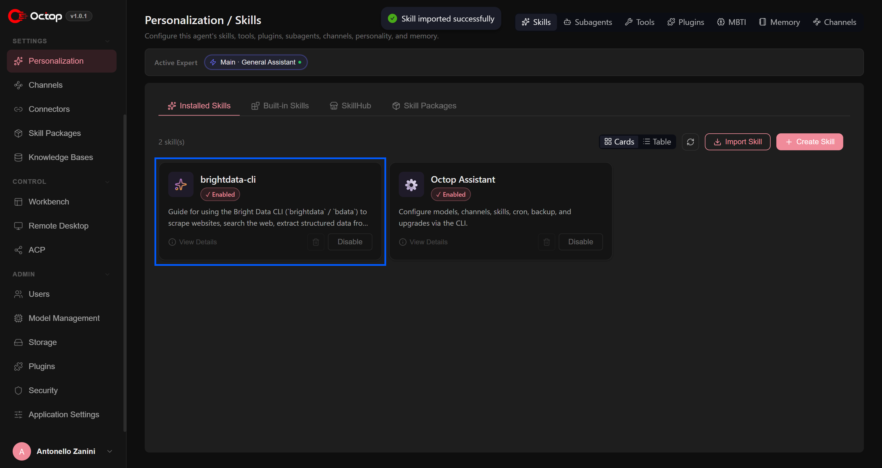Select the MBTI top tab
This screenshot has height=468, width=882.
731,22
